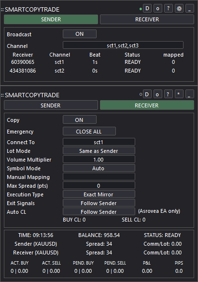Click the P&L value 0.00
The image size is (198, 282).
pos(147,271)
